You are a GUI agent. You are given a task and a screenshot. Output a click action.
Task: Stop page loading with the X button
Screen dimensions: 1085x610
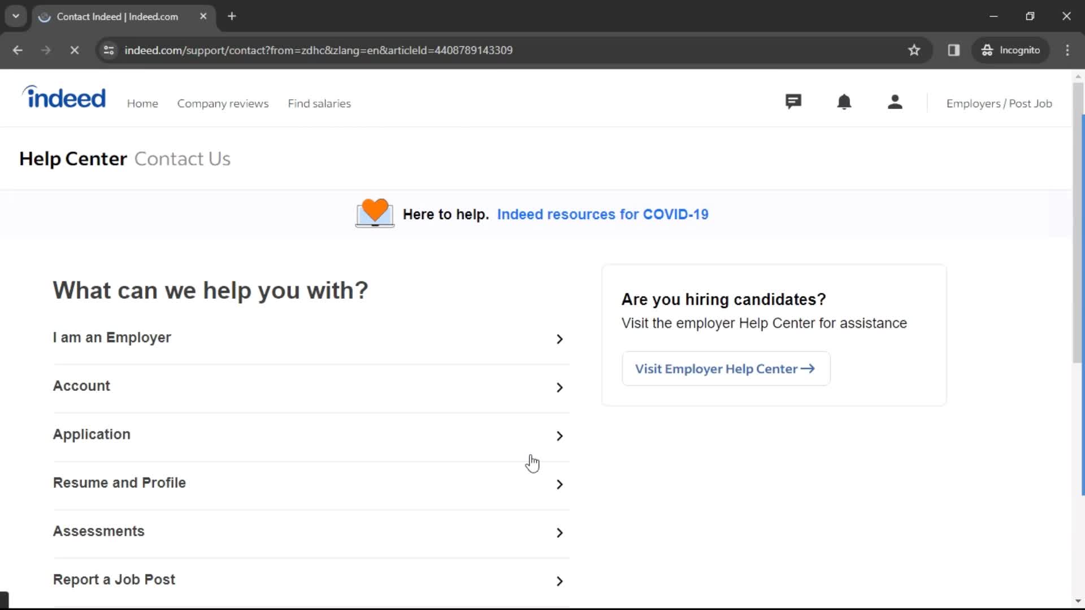click(74, 50)
